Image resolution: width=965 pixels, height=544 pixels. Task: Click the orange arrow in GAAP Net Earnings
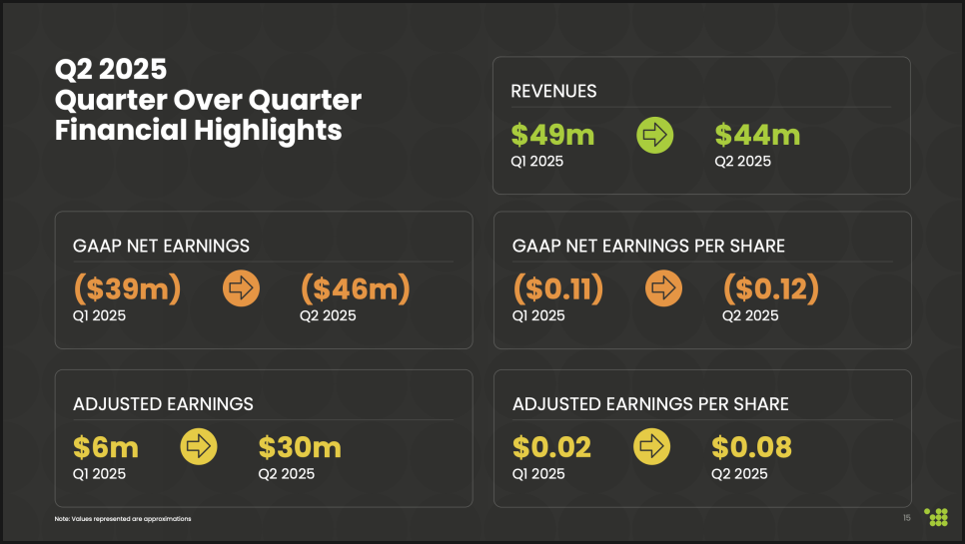click(241, 289)
